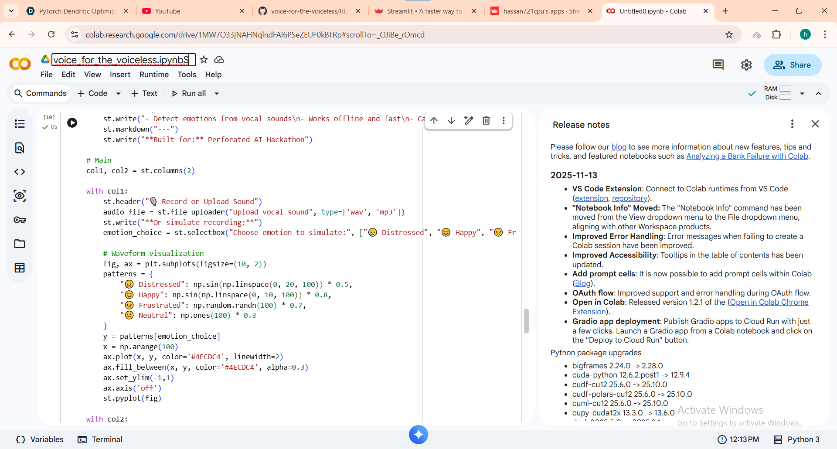Screen dimensions: 837x449
Task: Open Commands search palette
Action: [x=41, y=93]
